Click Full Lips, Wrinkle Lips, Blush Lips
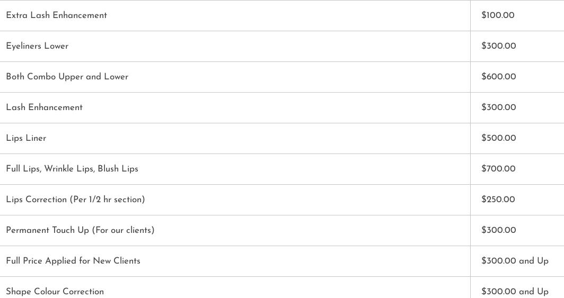 tap(72, 169)
